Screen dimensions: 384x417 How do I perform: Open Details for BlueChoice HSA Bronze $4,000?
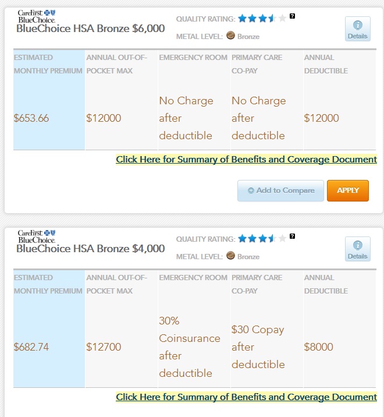357,249
